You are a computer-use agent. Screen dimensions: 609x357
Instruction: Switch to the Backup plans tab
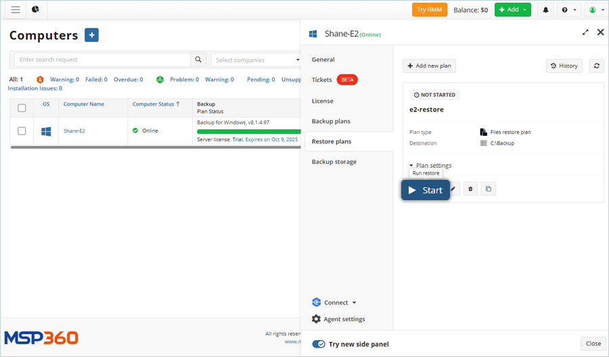tap(331, 121)
